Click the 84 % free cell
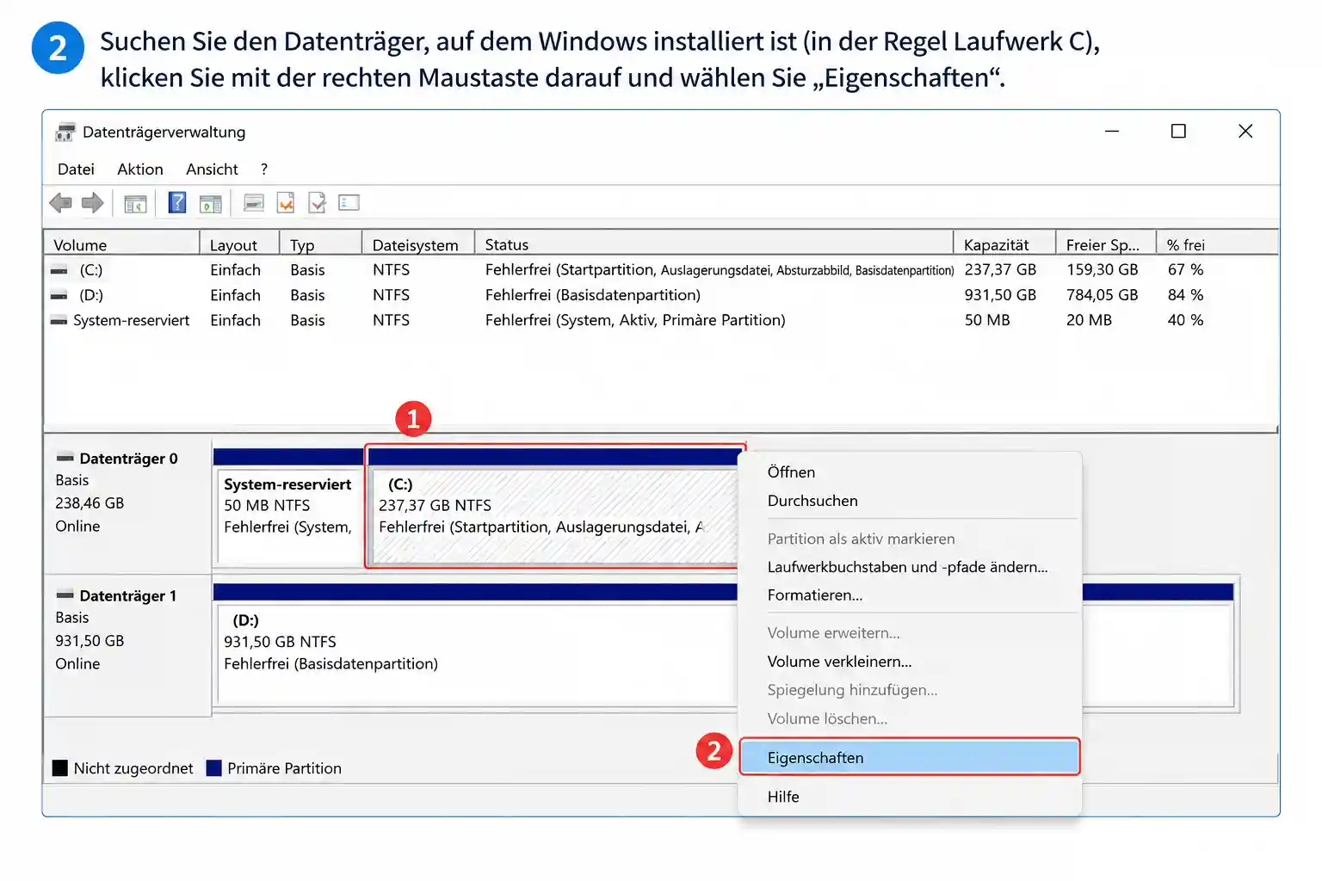This screenshot has width=1322, height=881. point(1185,295)
